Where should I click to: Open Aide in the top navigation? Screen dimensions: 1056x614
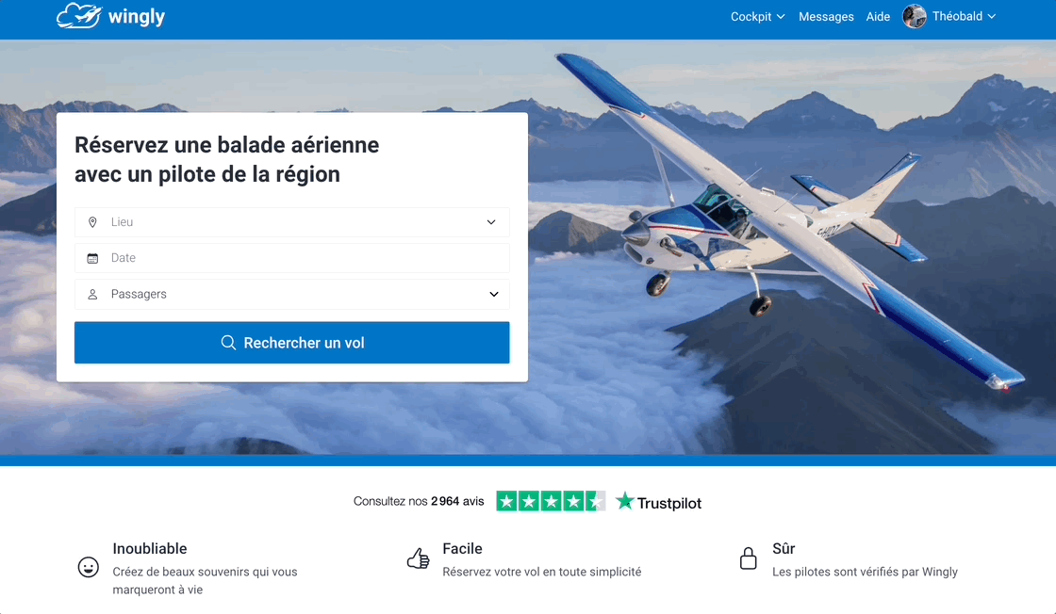point(878,16)
